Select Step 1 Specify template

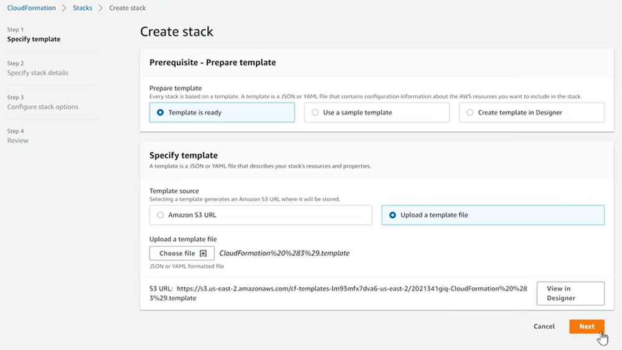point(34,34)
